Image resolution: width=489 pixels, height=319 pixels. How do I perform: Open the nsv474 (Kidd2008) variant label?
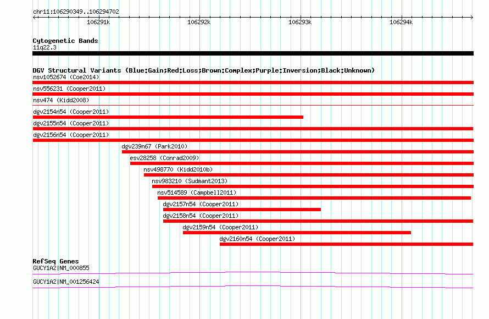tap(61, 100)
